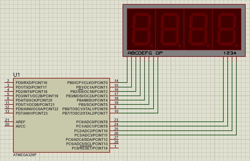The image size is (250, 161).
Task: Click the PB1/OC1A/PCINT1 pin label
Action: (x=92, y=87)
